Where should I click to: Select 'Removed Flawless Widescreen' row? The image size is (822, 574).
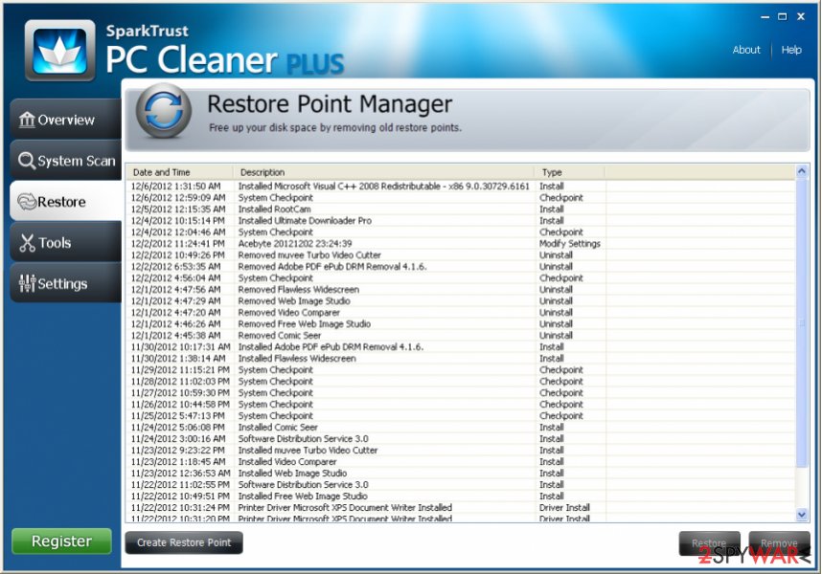click(x=460, y=289)
